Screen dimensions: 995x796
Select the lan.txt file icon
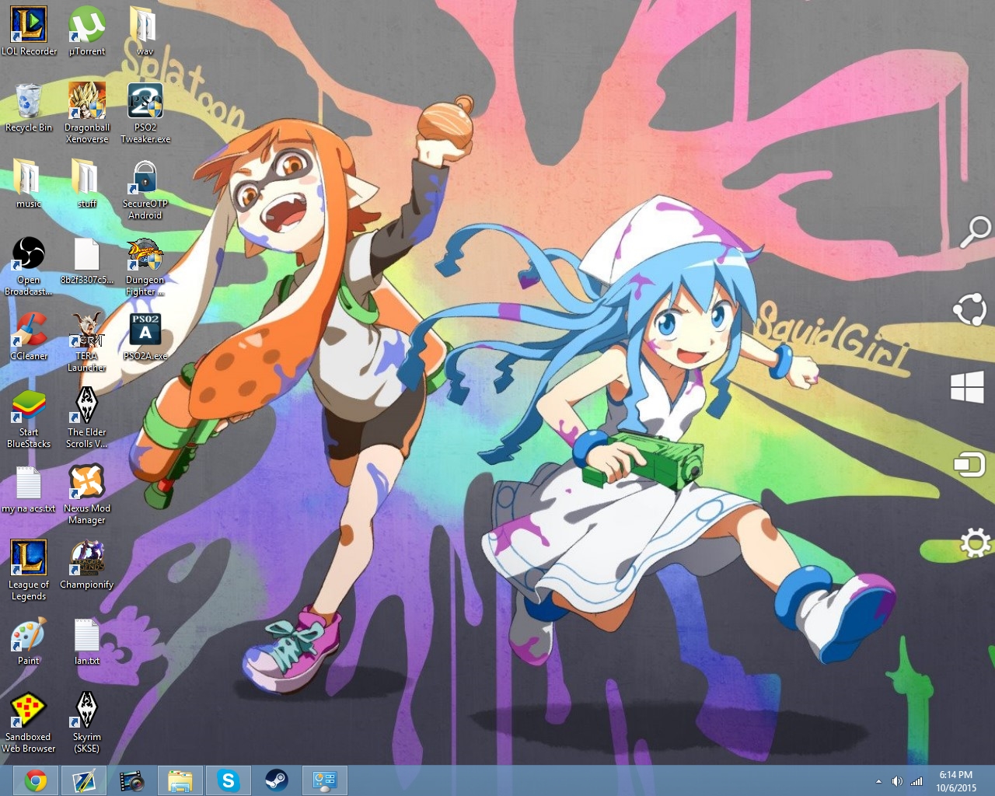87,641
